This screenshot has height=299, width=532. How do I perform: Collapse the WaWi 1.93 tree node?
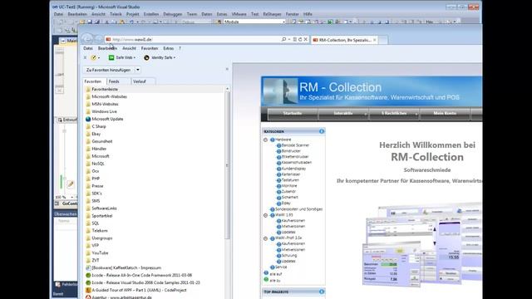point(266,215)
